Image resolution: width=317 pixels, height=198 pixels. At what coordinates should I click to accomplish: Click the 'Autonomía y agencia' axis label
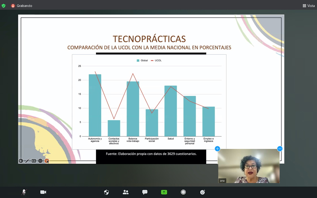95,140
